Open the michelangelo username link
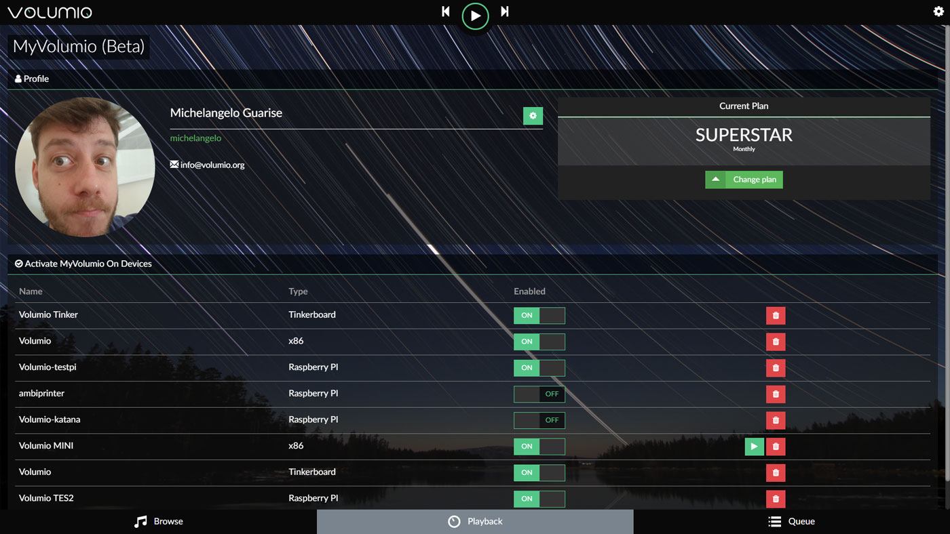The height and width of the screenshot is (534, 950). [x=195, y=137]
